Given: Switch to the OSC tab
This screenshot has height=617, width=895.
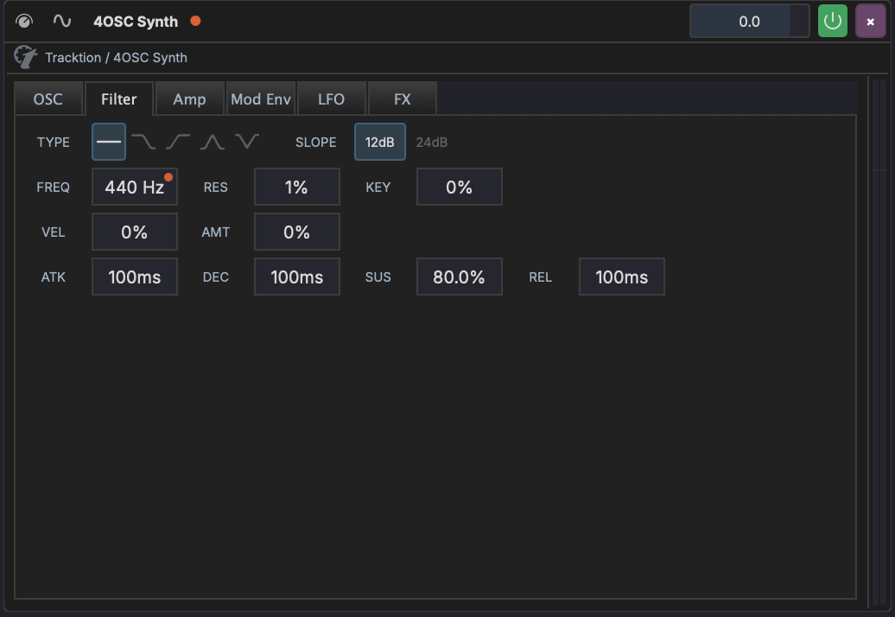Looking at the screenshot, I should tap(49, 99).
